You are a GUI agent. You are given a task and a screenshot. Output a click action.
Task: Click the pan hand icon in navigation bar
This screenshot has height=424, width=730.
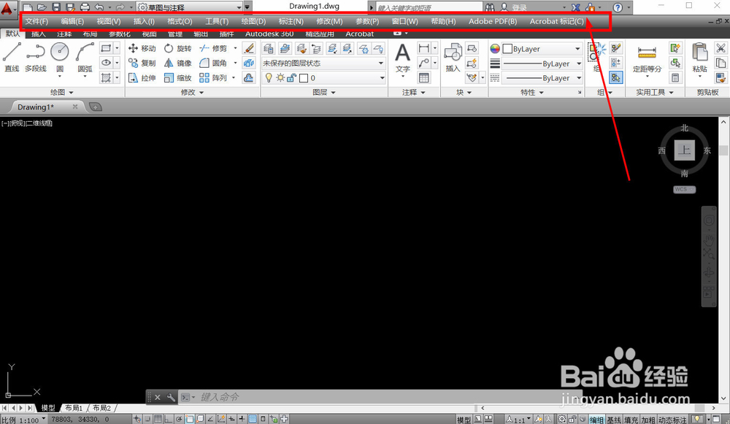(x=709, y=240)
